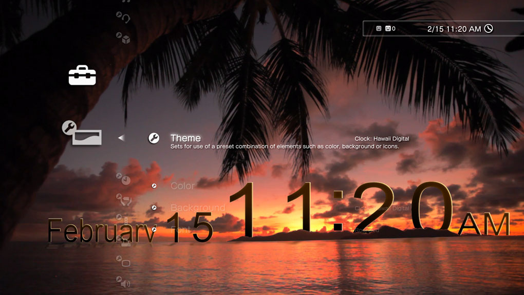Open the Sound Settings speaker icon
Screen dimensions: 524x295
(123, 282)
